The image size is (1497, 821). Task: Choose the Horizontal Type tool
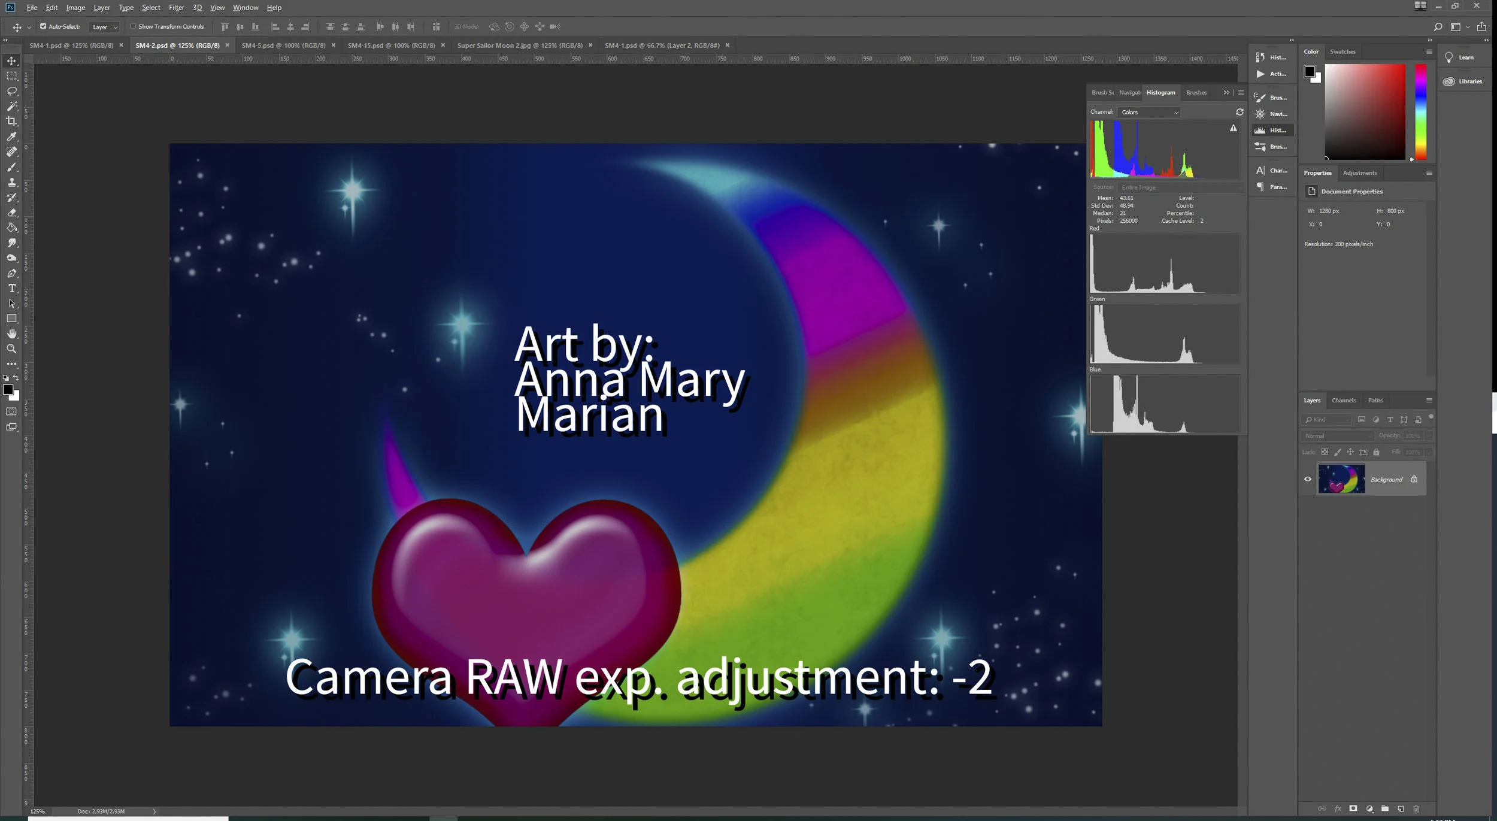point(11,288)
